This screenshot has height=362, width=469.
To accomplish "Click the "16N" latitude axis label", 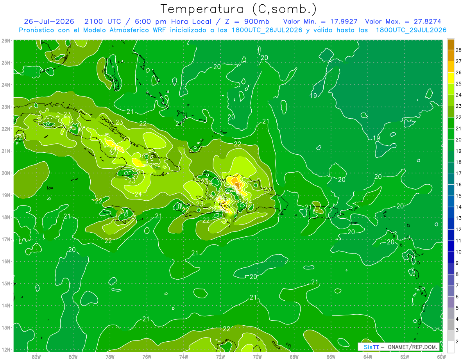I will click(x=6, y=261).
